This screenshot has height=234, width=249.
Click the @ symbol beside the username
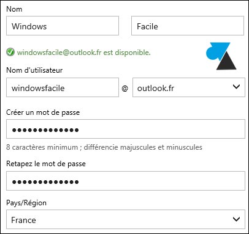[x=125, y=89]
